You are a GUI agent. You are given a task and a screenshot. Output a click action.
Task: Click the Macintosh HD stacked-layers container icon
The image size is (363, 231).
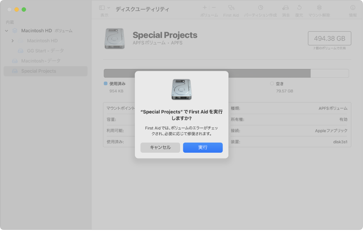tap(15, 30)
